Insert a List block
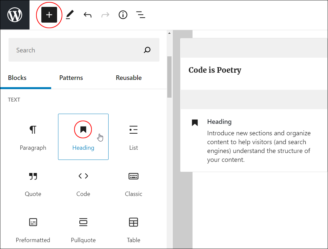 133,137
